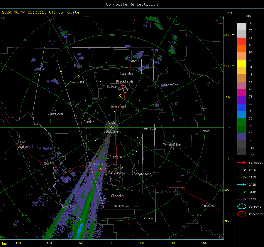
Task: Click the Hanna map label
Action: click(x=205, y=131)
